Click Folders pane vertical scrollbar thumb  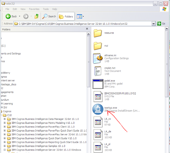pyautogui.click(x=88, y=62)
